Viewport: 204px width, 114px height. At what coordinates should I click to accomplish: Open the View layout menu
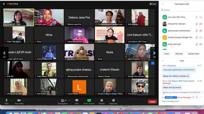tap(153, 4)
